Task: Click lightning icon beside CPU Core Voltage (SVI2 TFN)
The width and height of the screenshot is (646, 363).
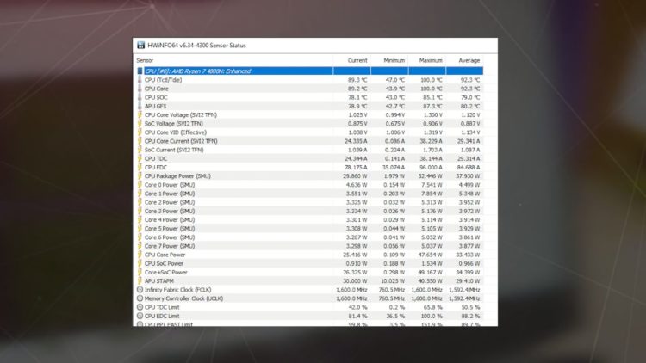Action: coord(140,114)
